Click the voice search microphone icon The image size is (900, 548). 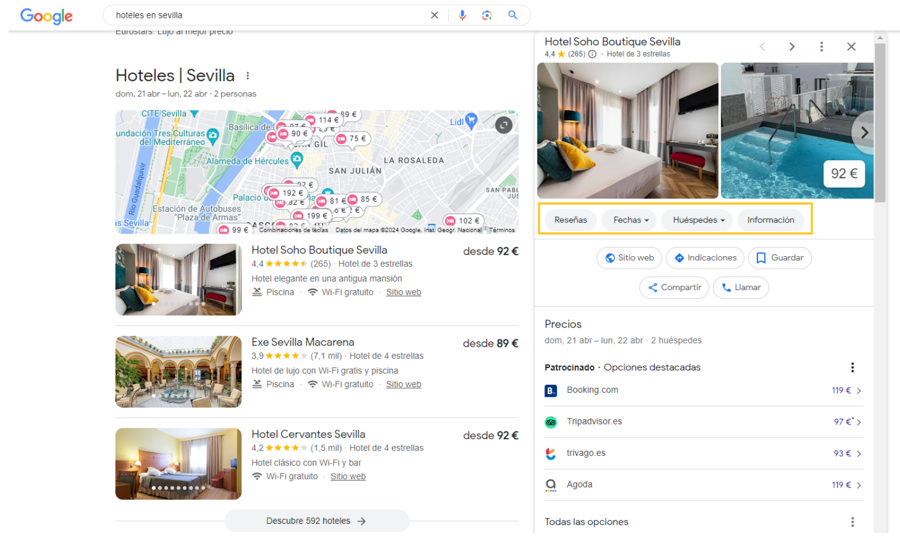[x=462, y=16]
